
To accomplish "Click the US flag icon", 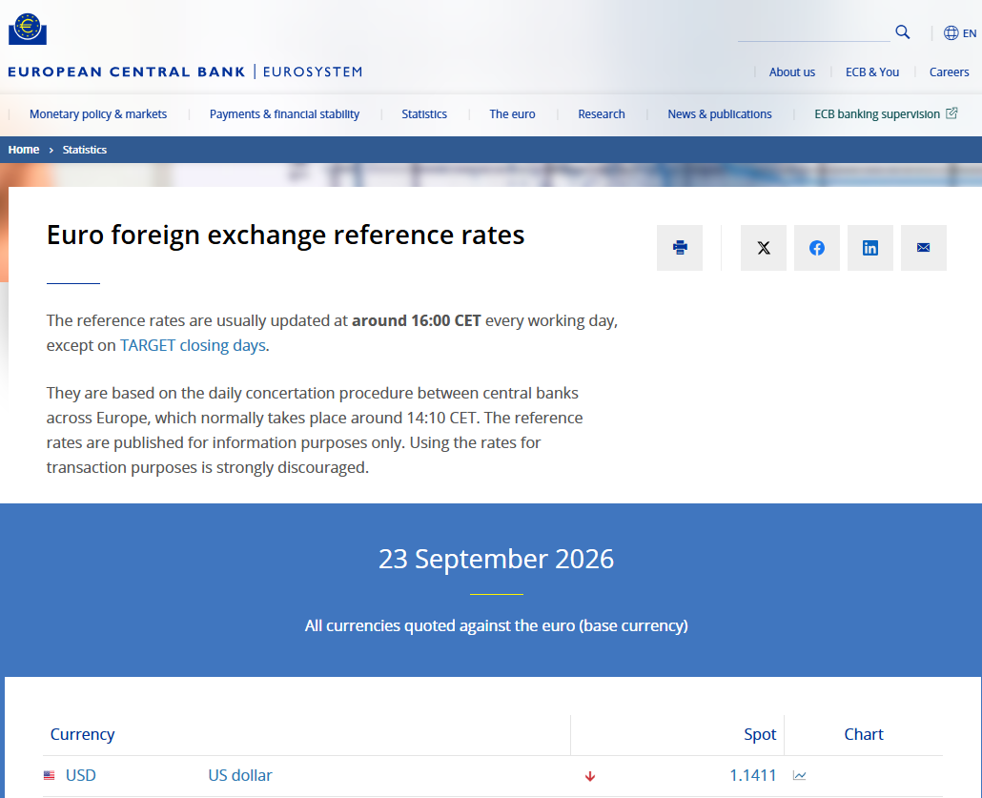I will tap(49, 775).
